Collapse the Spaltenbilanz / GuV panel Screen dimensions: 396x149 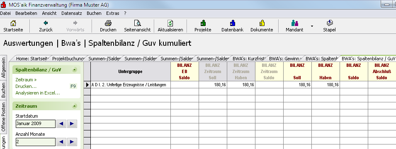[74, 70]
